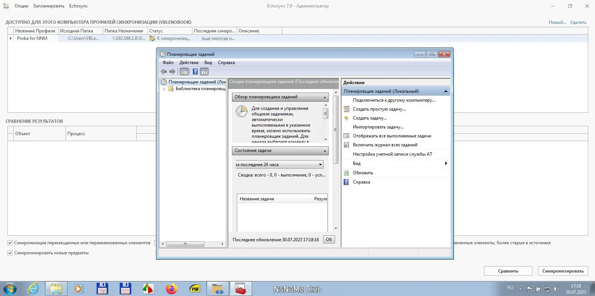Toggle 'Синхронизировать новые предметы' checkbox

[10, 253]
